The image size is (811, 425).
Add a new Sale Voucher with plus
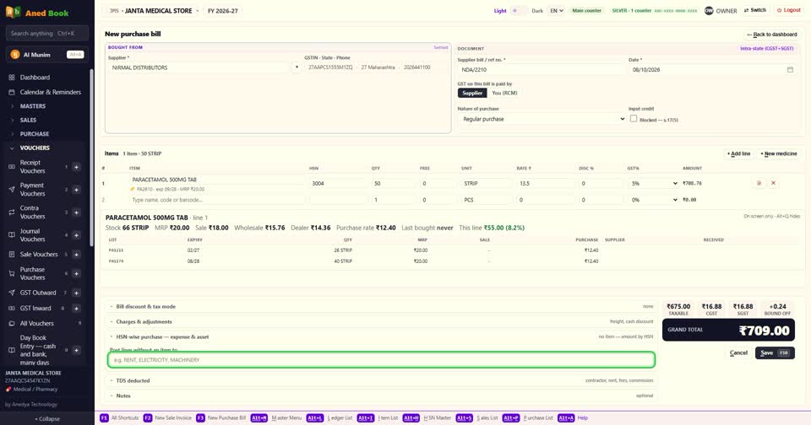(x=76, y=254)
